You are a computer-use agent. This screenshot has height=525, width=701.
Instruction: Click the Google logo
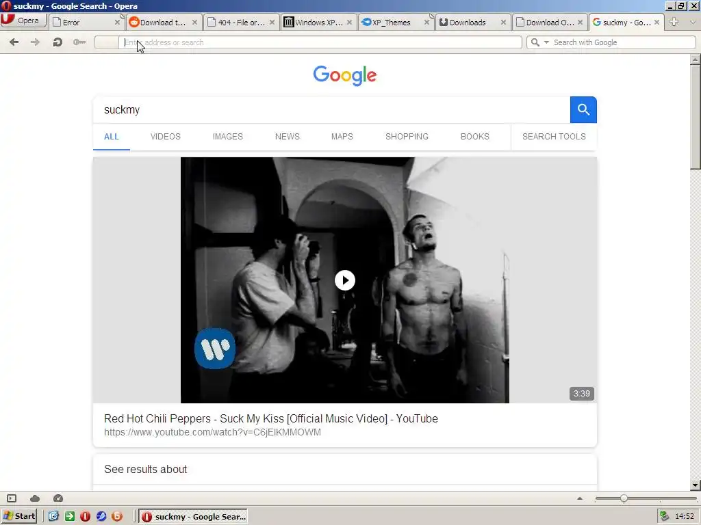[x=345, y=75]
